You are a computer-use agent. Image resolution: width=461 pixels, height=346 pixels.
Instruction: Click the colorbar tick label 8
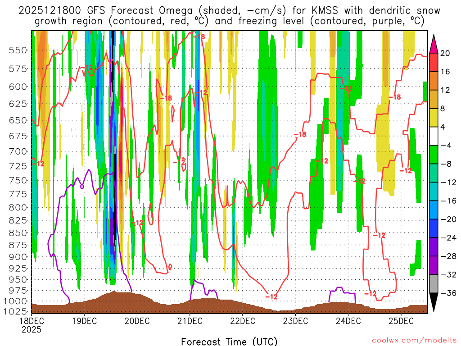(x=443, y=109)
